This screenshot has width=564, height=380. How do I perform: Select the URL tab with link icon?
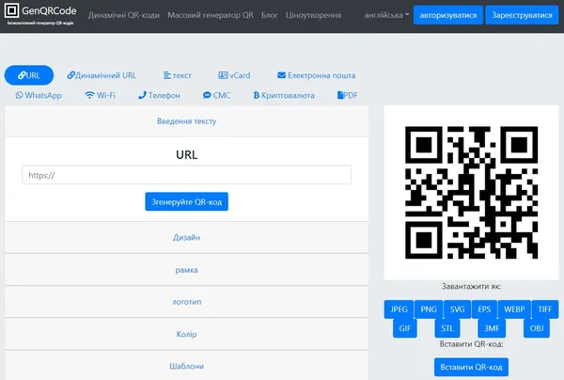coord(29,75)
